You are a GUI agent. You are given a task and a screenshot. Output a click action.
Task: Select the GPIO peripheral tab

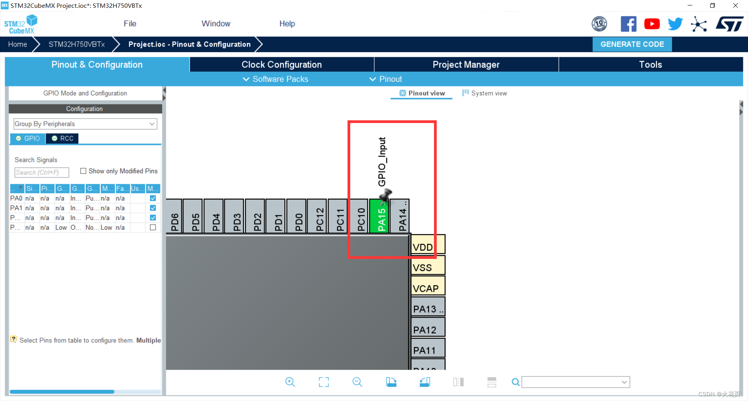click(x=28, y=138)
